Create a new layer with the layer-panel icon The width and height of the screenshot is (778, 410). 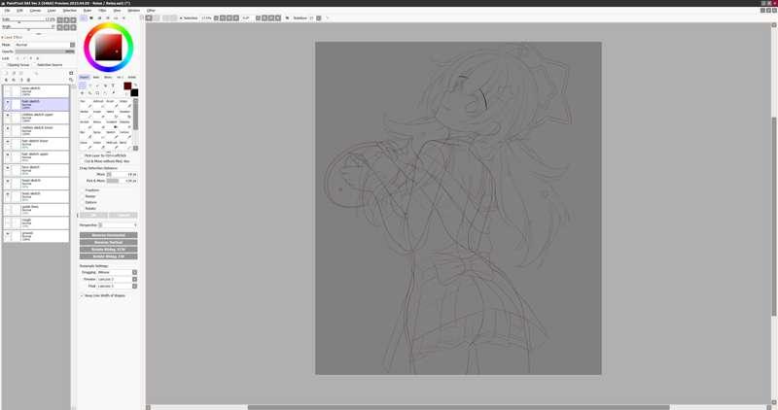click(7, 73)
